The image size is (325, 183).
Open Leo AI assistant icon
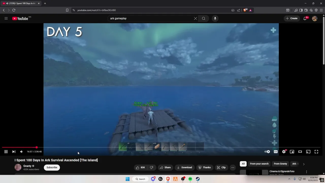(x=311, y=10)
